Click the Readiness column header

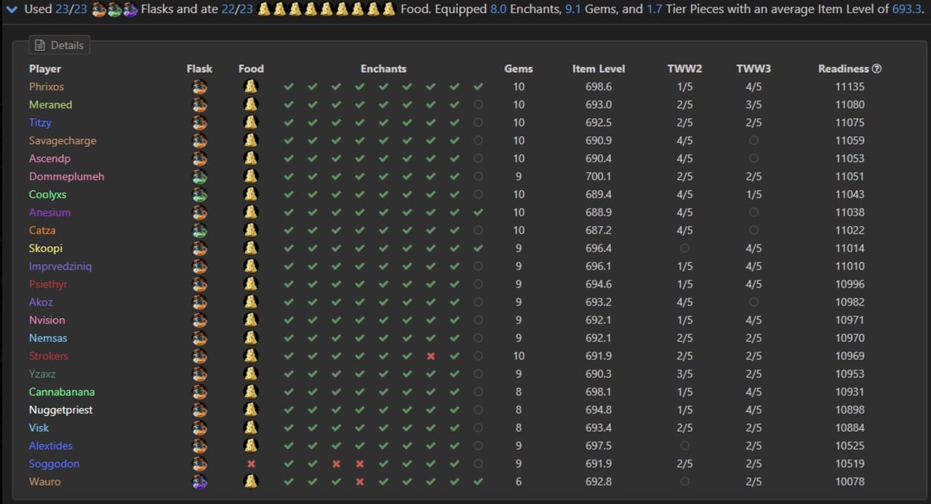(x=844, y=69)
